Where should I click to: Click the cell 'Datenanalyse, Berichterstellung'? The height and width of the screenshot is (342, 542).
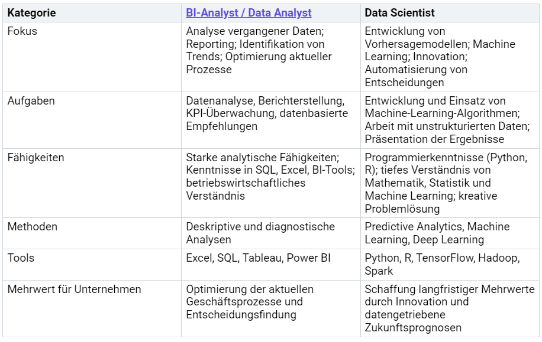click(x=270, y=120)
